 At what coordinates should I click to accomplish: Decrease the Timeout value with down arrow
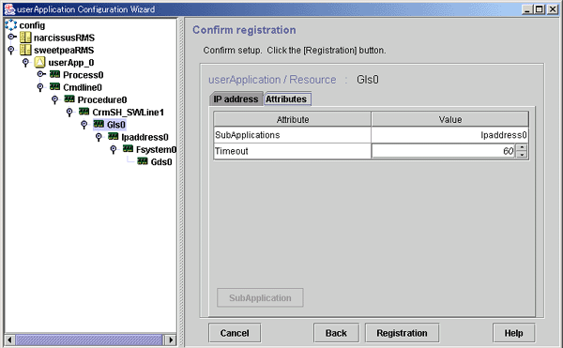pos(522,155)
